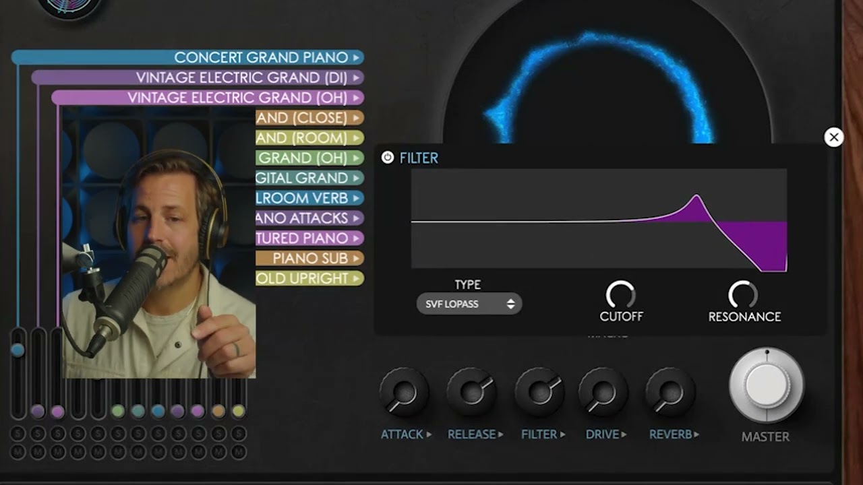Select the Piano Sub layer
863x485 pixels.
pyautogui.click(x=310, y=258)
